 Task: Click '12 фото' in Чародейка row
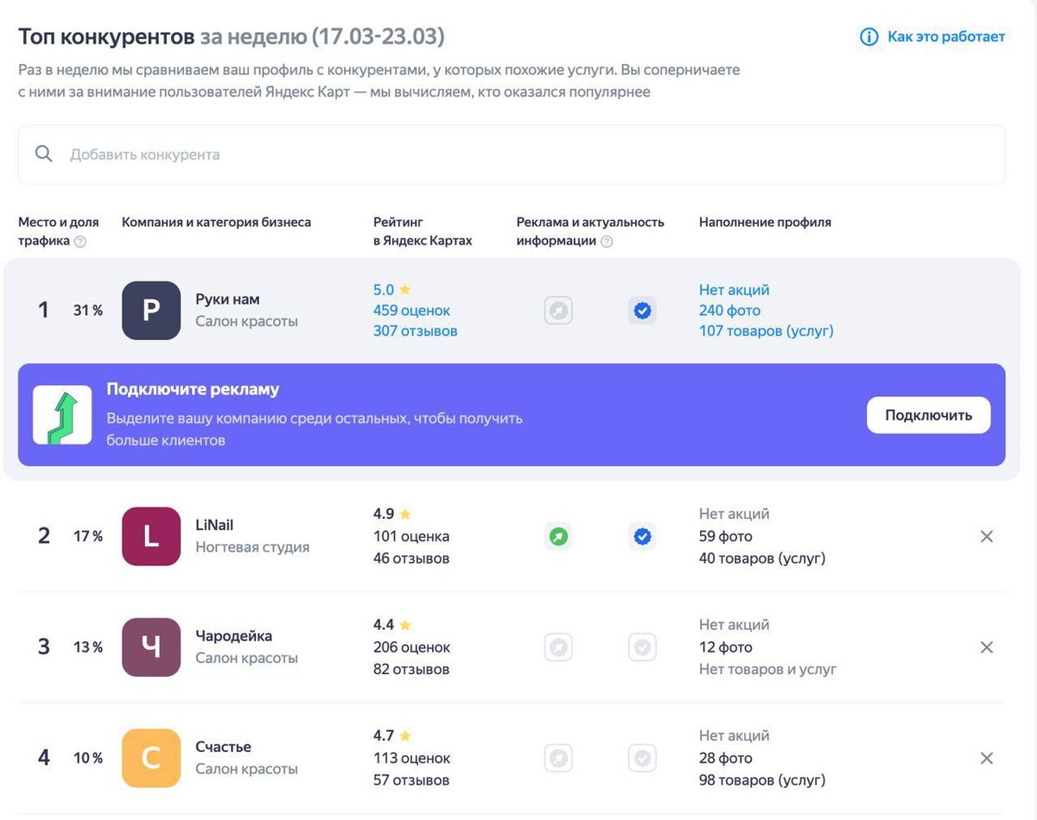point(726,647)
